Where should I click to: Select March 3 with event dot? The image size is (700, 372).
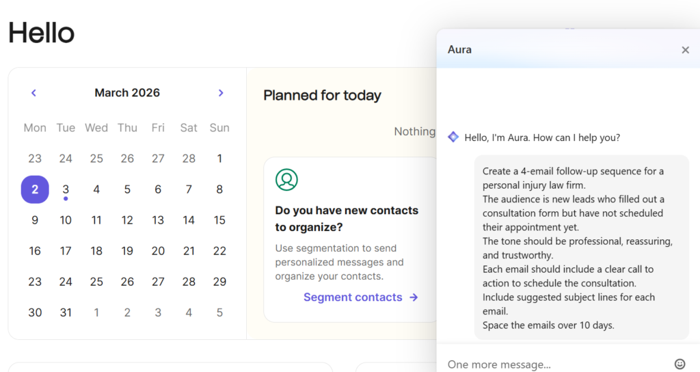66,189
